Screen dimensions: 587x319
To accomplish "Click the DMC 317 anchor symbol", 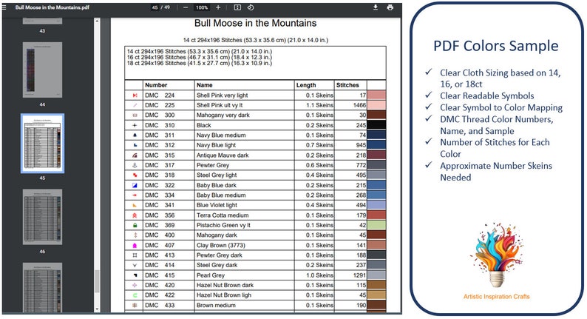I will pos(135,165).
